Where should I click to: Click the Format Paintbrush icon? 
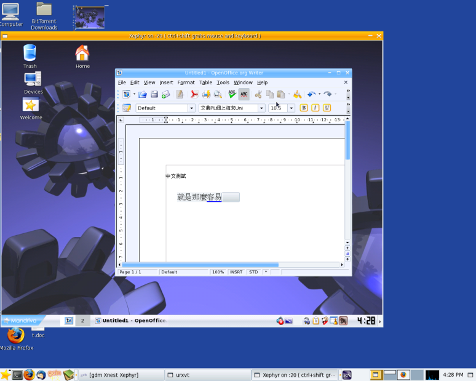click(297, 94)
